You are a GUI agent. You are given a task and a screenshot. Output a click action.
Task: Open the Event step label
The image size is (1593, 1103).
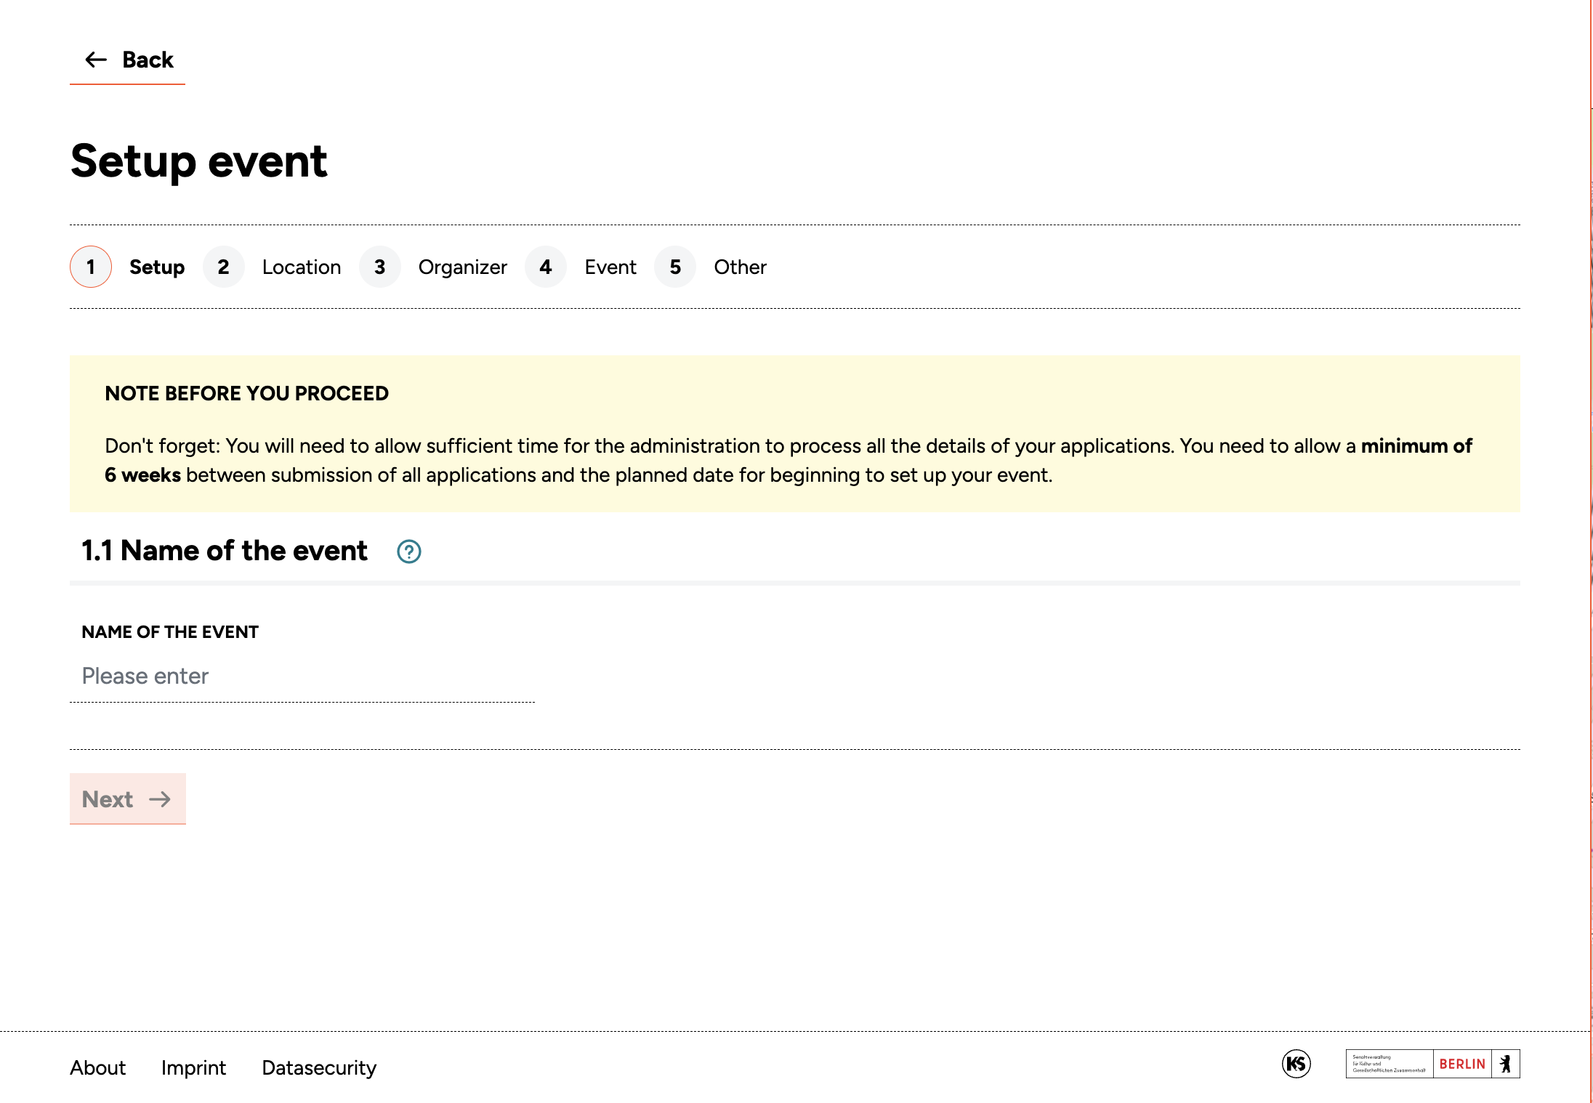[x=610, y=267]
